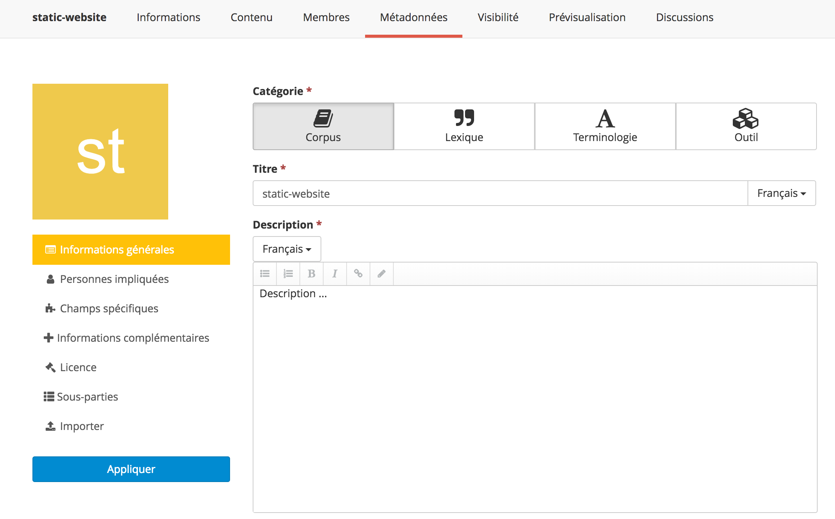Viewport: 835px width, 519px height.
Task: Open the Description language Français dropdown
Action: click(287, 249)
